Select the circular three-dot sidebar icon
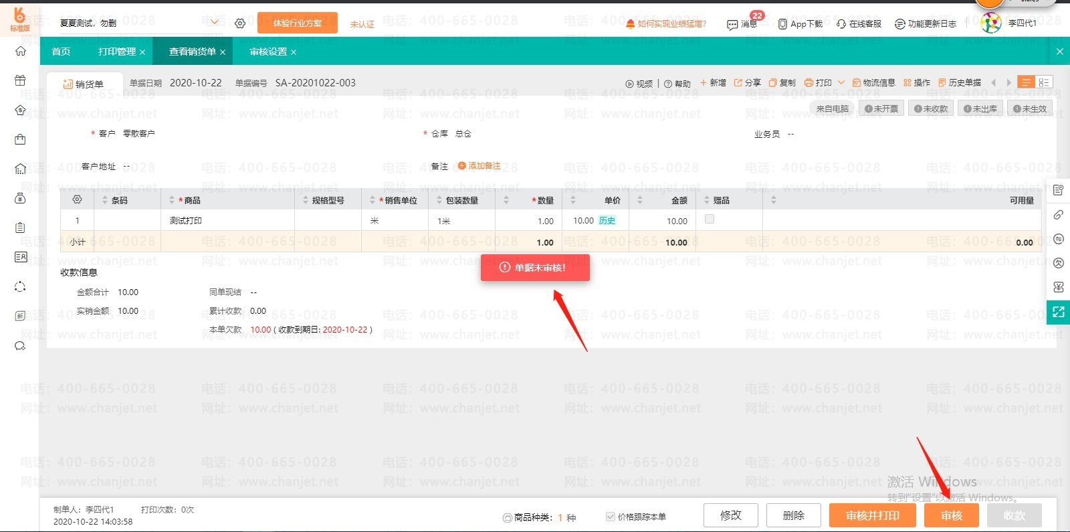The image size is (1070, 532). point(20,286)
